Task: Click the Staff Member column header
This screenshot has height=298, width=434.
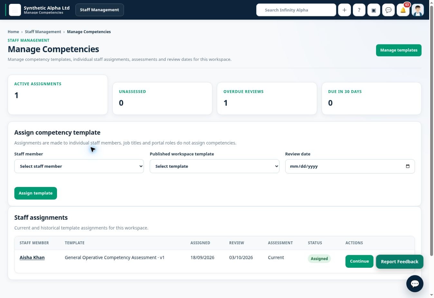Action: click(x=34, y=243)
